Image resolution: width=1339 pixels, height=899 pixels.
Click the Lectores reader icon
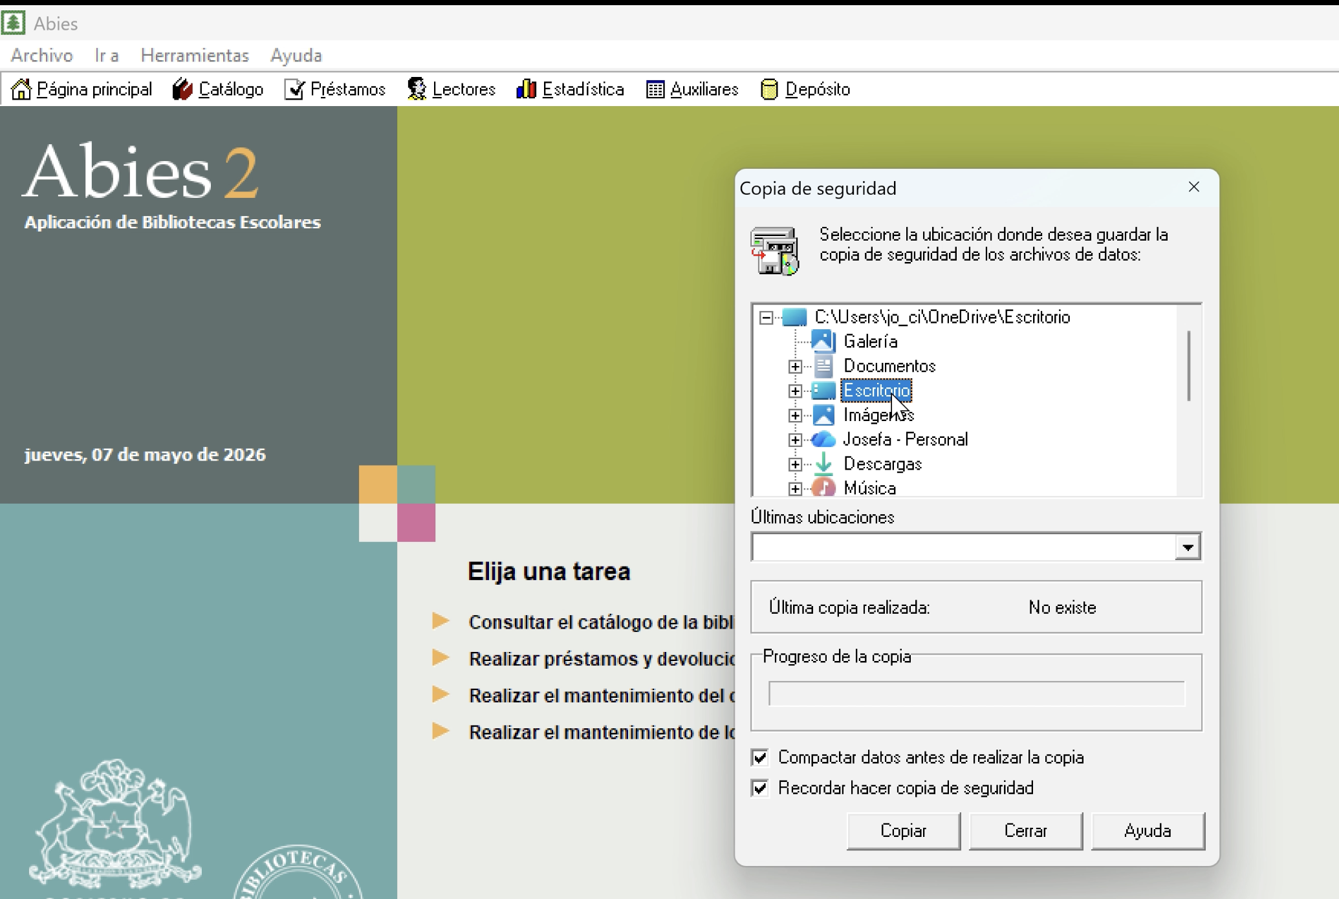(x=417, y=89)
